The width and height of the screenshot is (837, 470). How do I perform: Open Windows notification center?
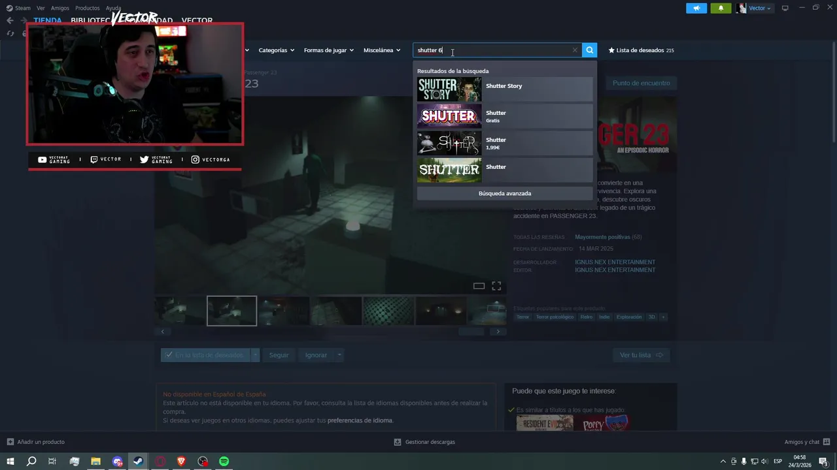click(823, 462)
